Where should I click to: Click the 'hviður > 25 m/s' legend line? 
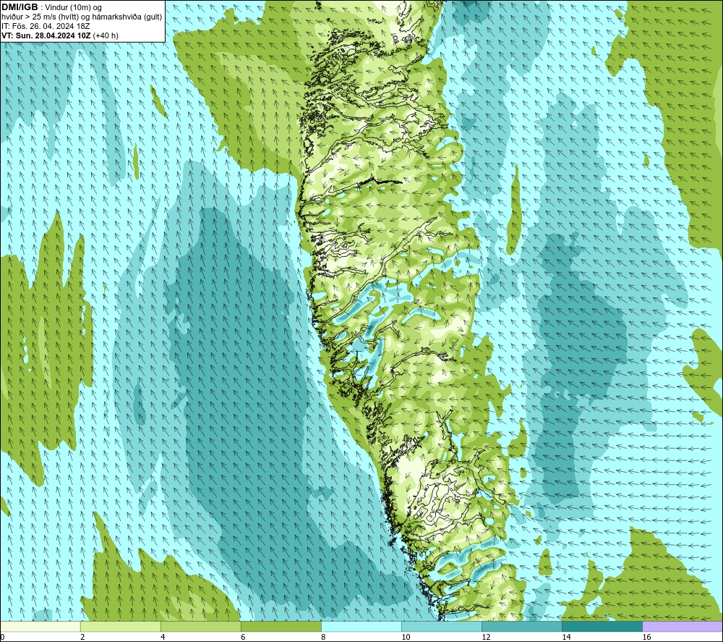(82, 17)
